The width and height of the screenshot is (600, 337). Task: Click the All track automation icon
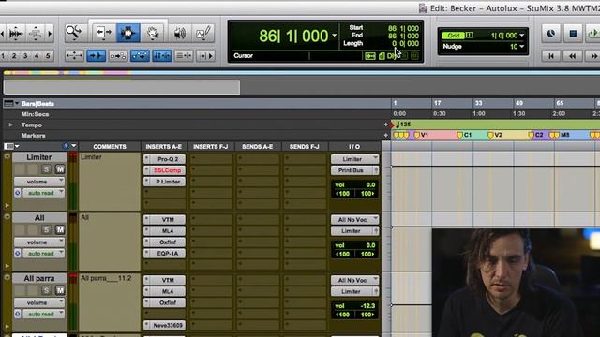[18, 254]
